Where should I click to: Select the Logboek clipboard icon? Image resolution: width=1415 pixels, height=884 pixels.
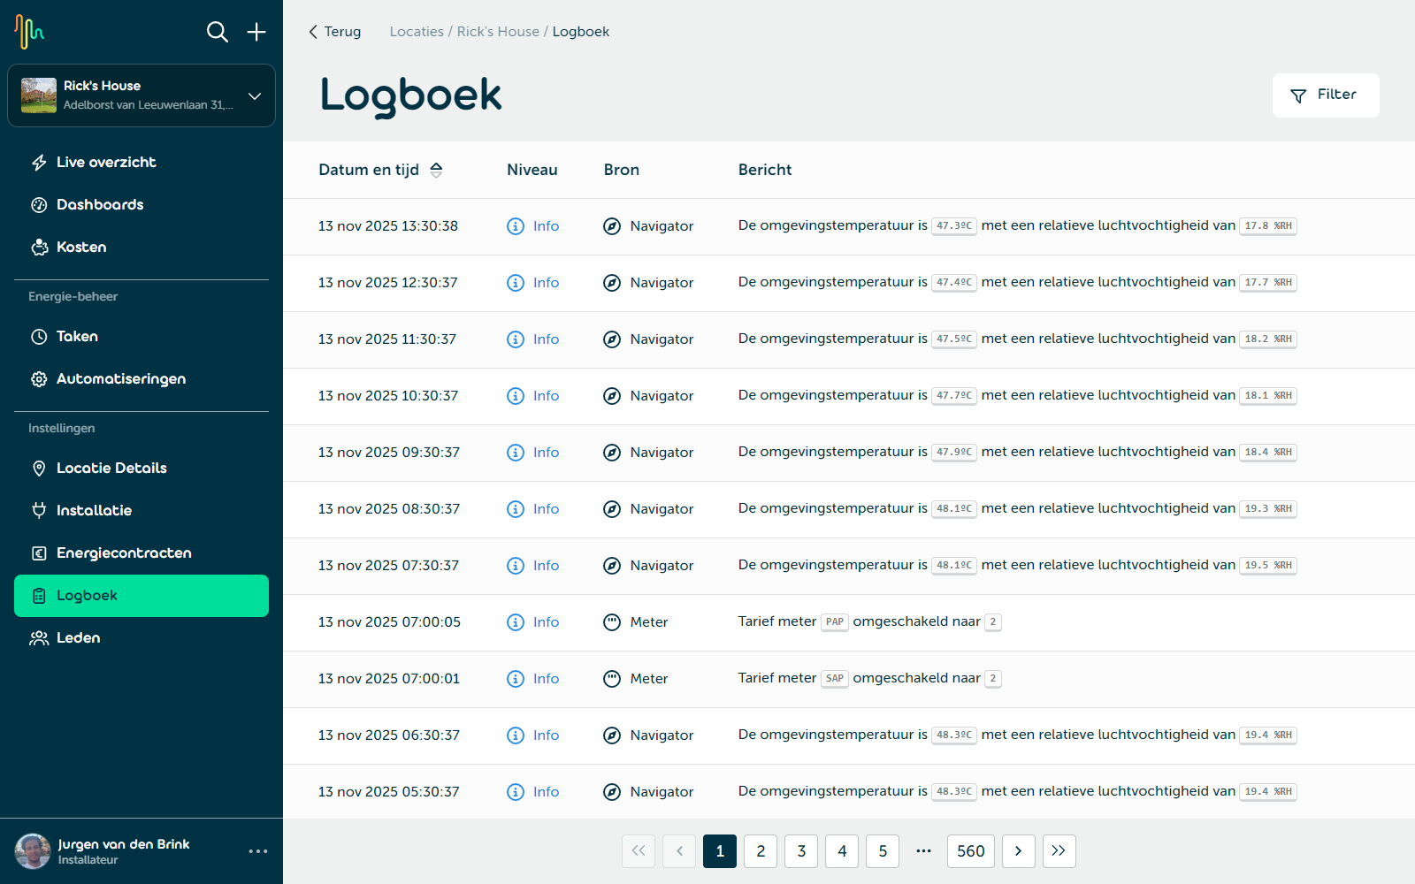point(39,596)
